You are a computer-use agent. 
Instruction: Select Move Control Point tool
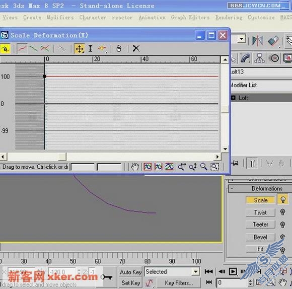[x=80, y=49]
